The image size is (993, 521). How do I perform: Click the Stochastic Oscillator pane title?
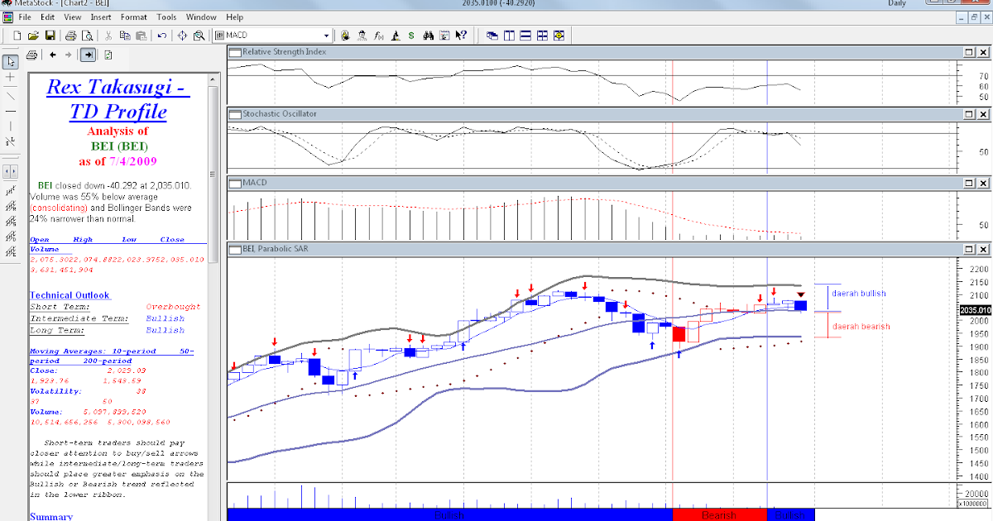279,113
